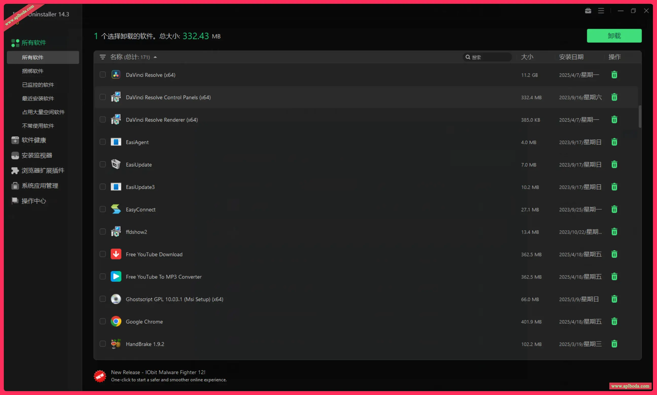The width and height of the screenshot is (657, 395).
Task: Click the vertical scrollbar thumb of software list
Action: click(640, 117)
